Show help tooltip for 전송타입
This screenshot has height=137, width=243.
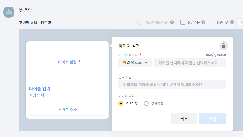click(232, 22)
